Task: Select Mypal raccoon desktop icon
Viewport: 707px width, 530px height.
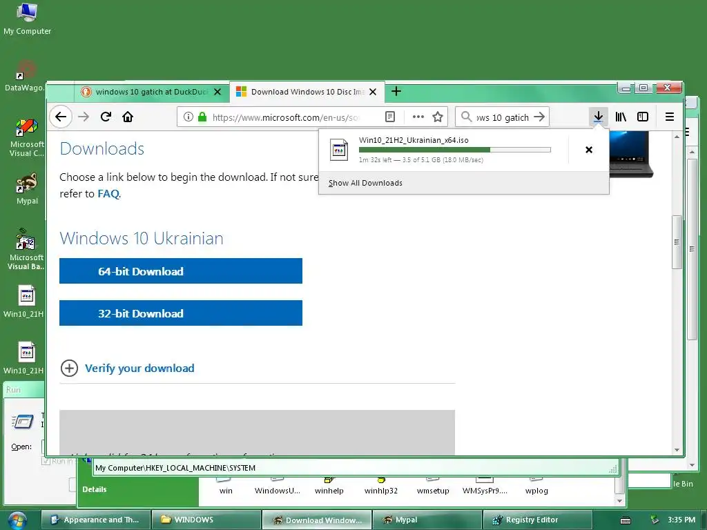Action: 27,189
